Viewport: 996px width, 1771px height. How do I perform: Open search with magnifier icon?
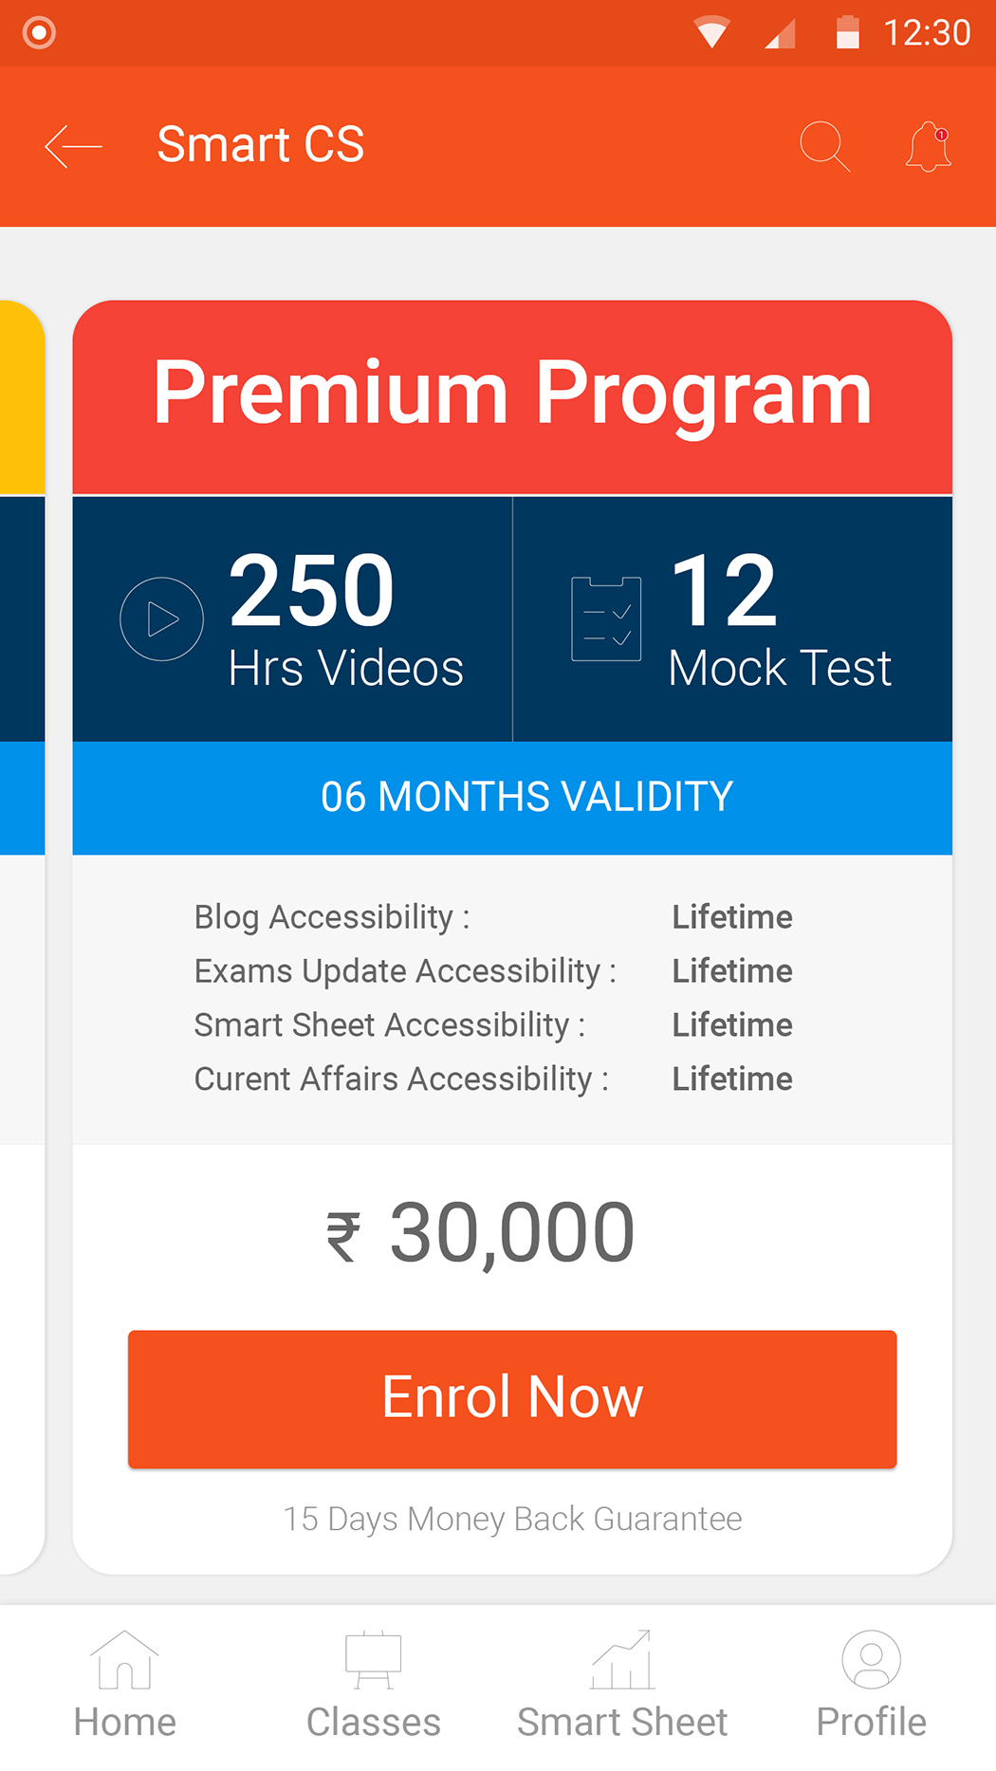pos(823,146)
